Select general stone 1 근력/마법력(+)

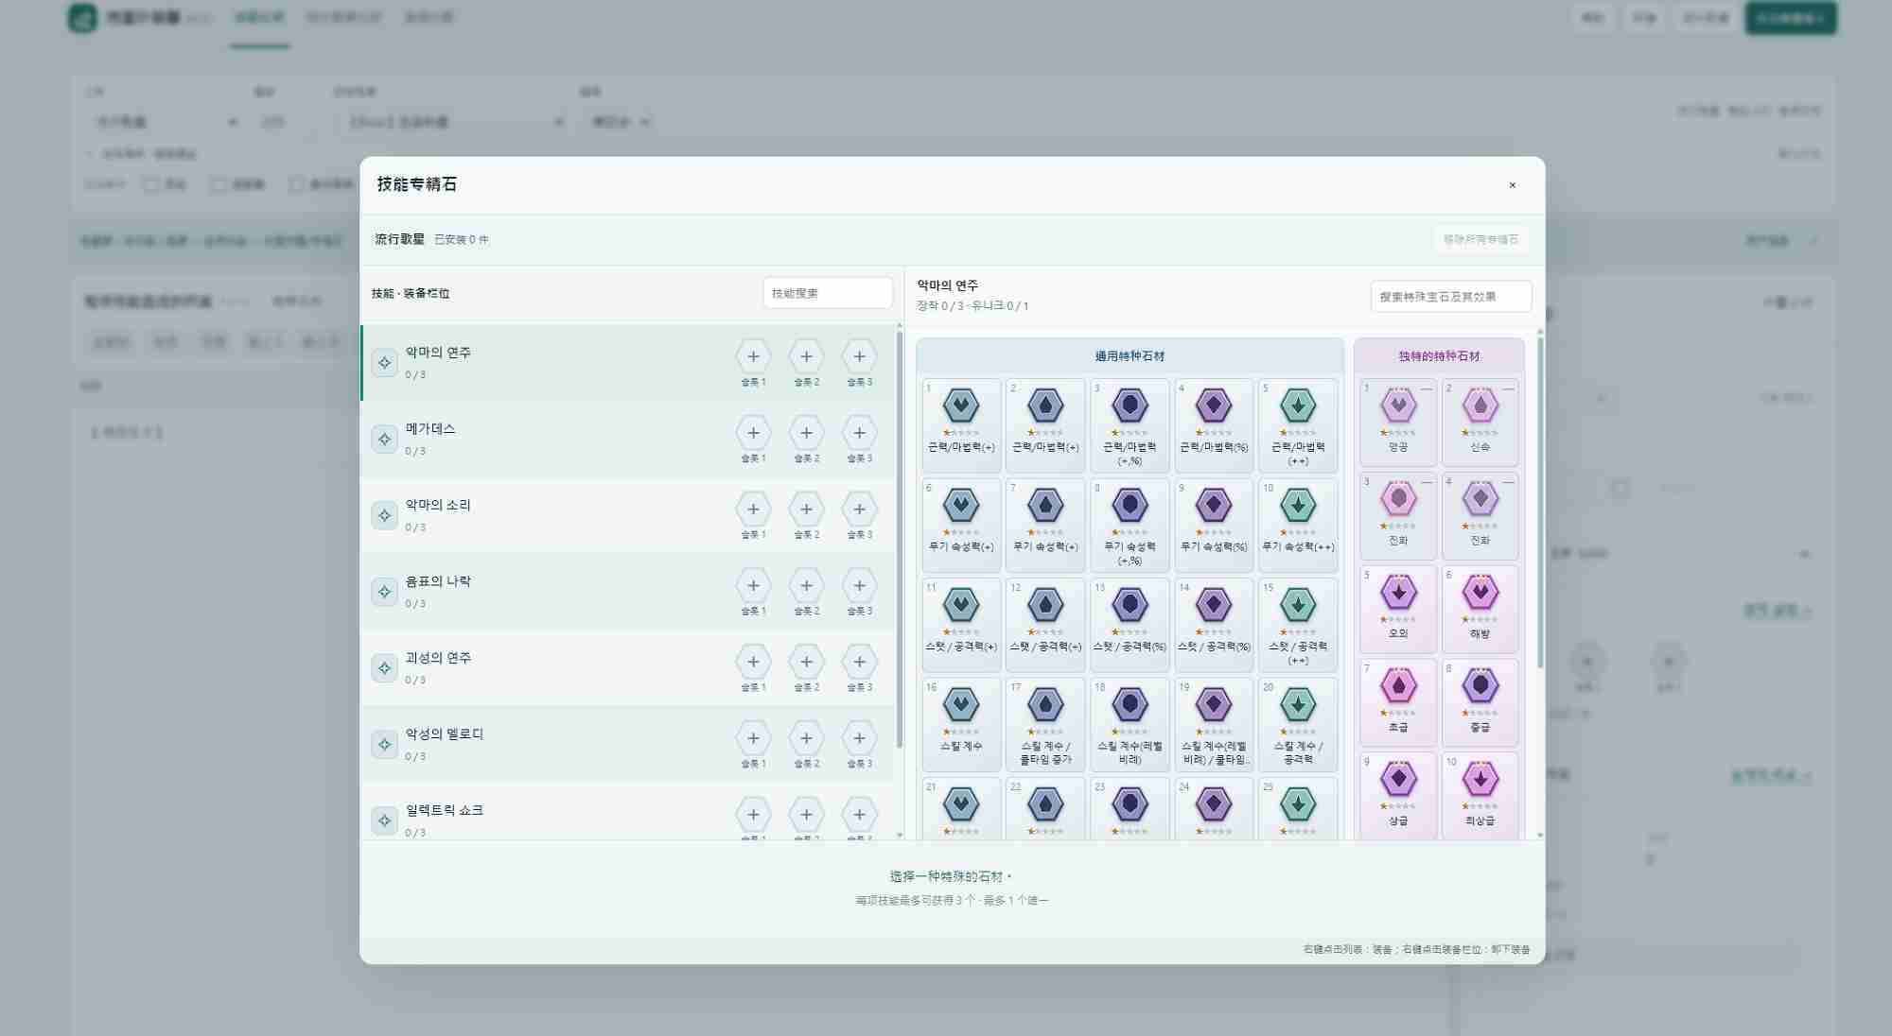click(x=961, y=425)
